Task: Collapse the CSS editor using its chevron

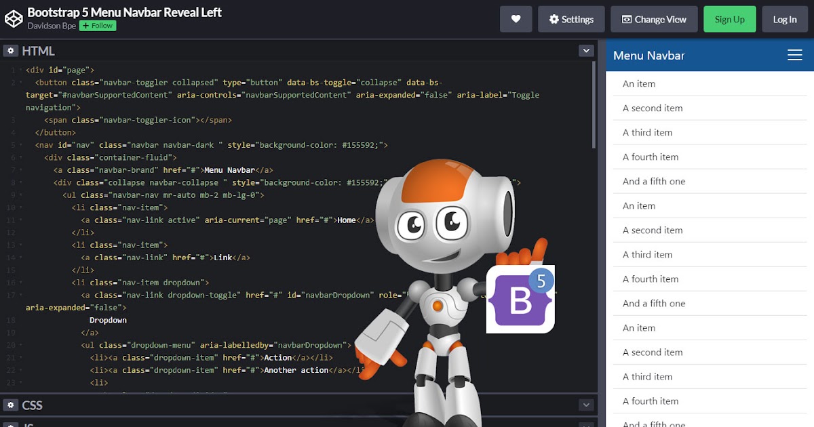Action: pos(585,405)
